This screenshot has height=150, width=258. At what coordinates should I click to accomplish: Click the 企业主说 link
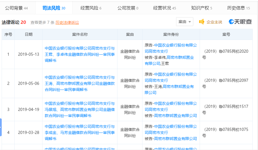(214, 22)
